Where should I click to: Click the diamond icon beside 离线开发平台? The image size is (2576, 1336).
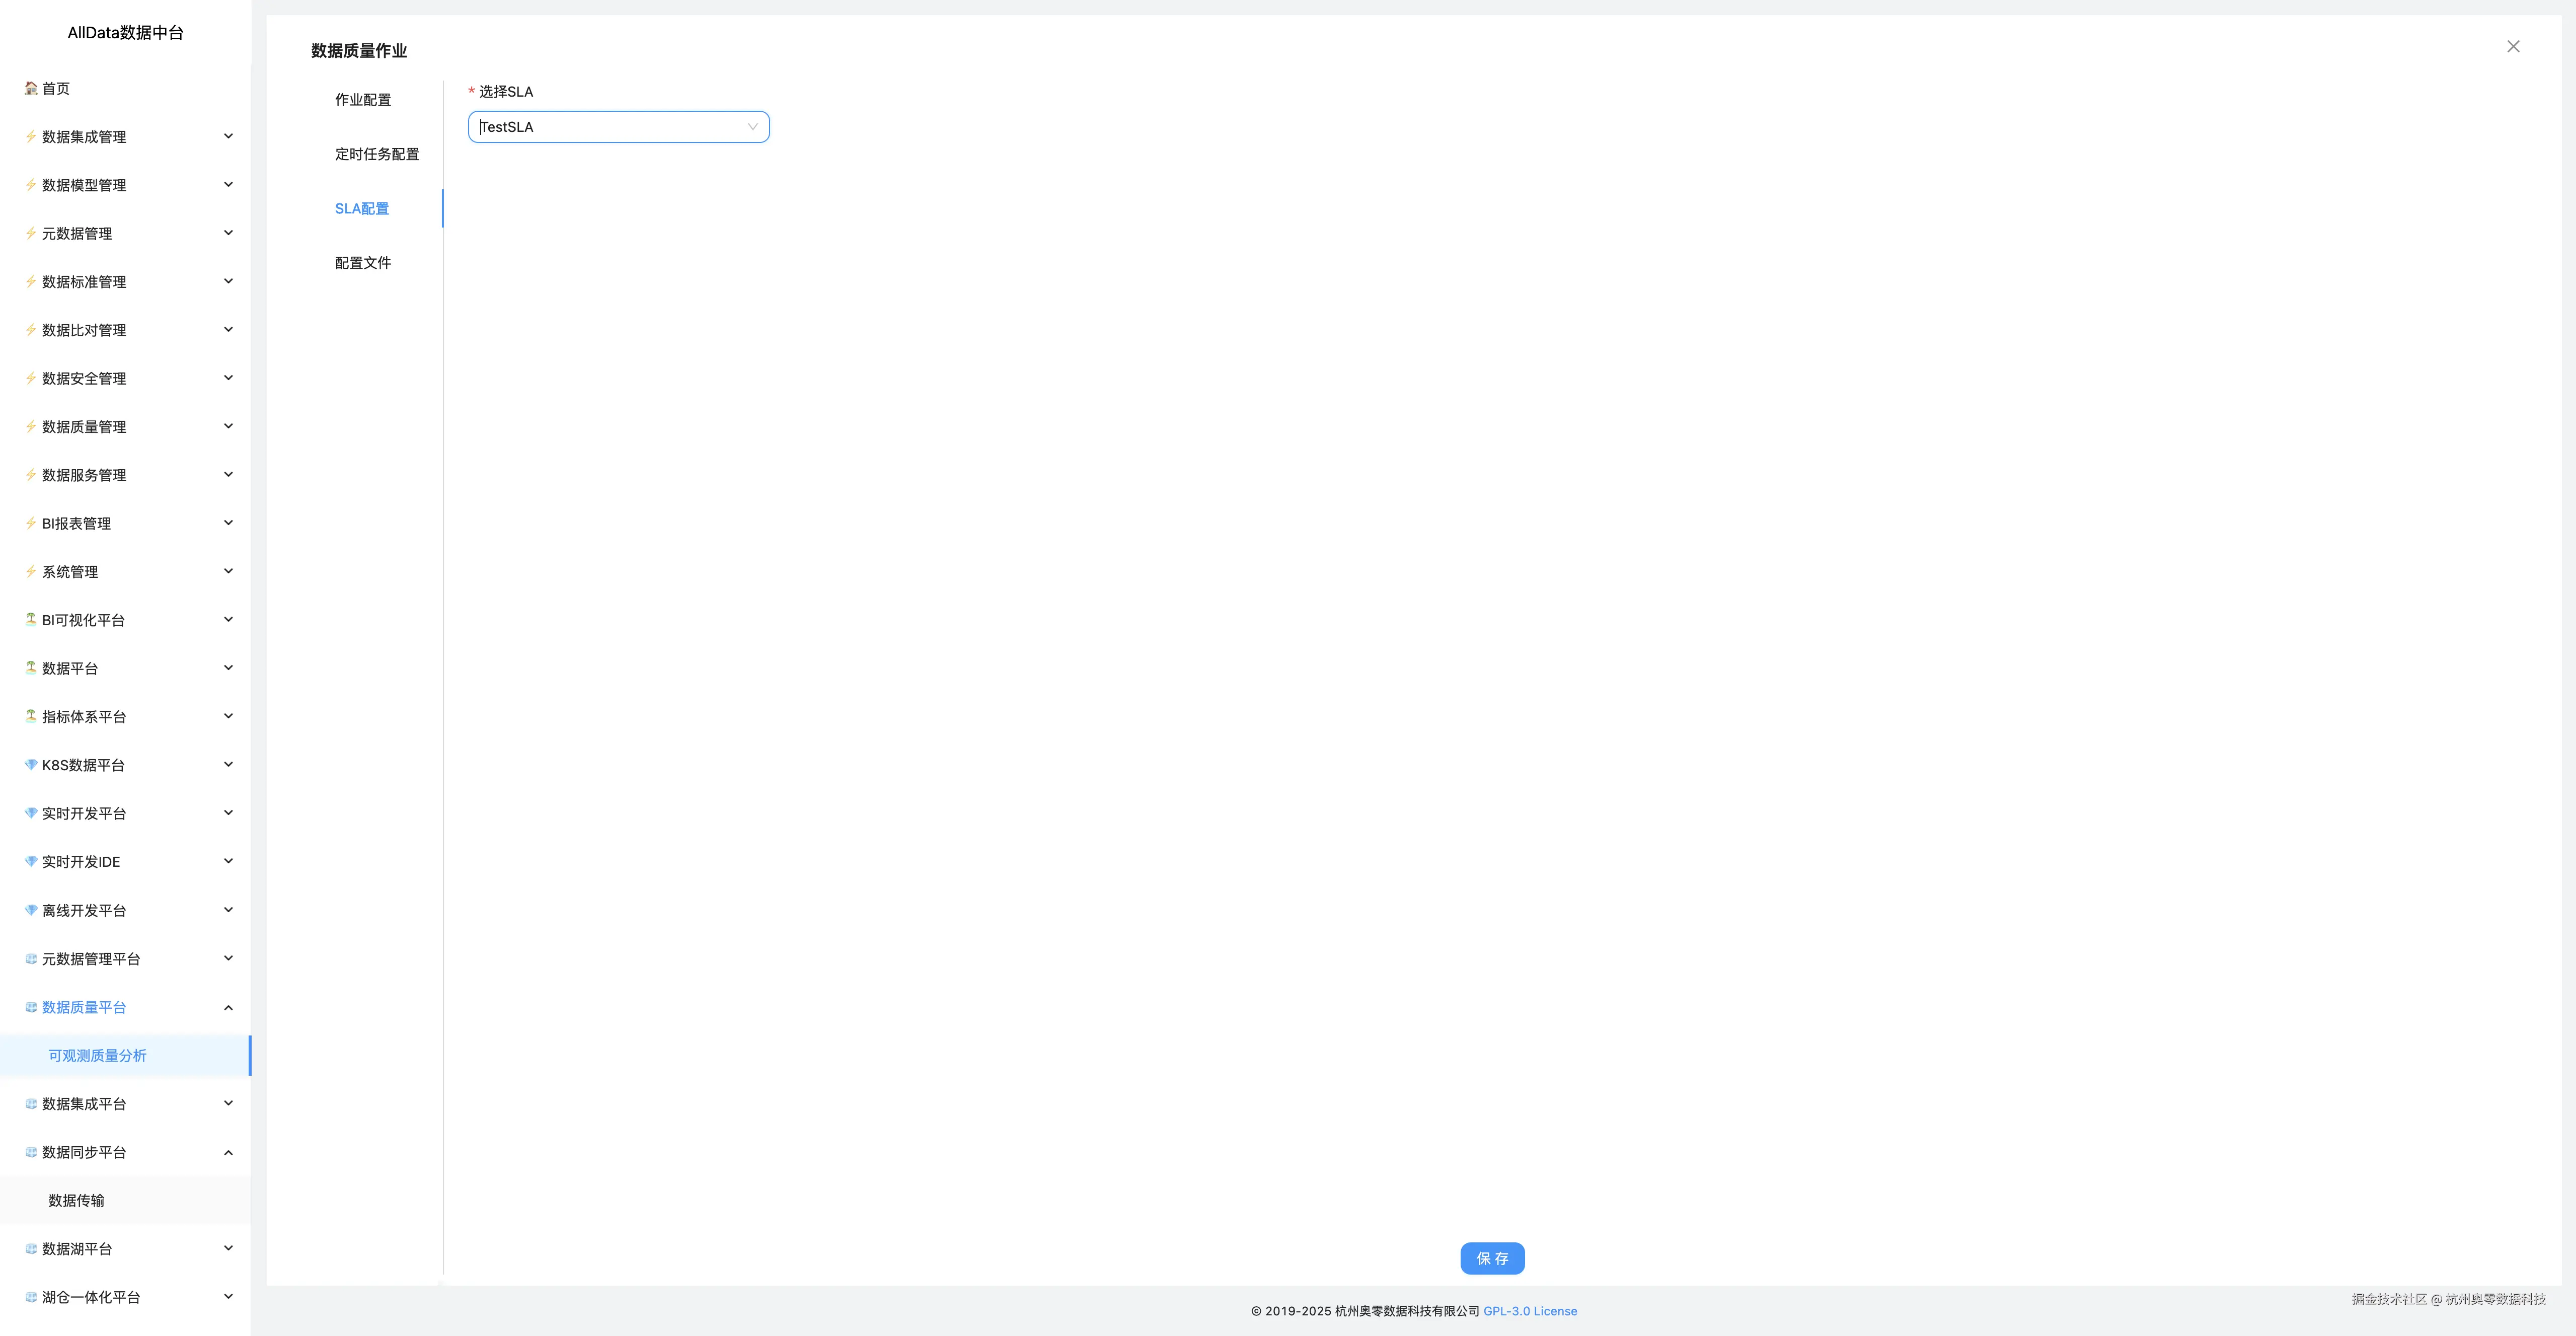[31, 909]
